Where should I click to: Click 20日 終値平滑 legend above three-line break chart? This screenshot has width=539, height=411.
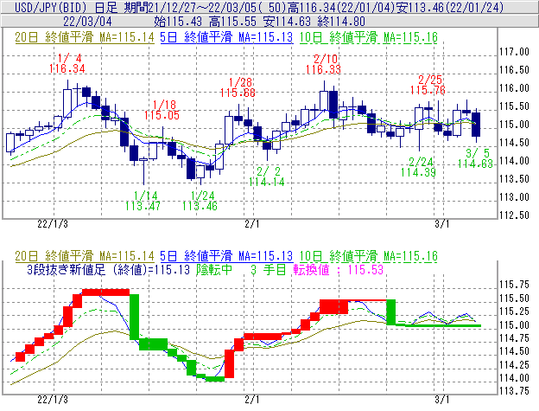click(x=85, y=256)
